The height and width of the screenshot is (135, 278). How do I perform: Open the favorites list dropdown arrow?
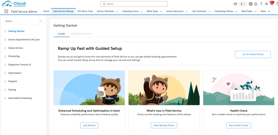(245, 4)
